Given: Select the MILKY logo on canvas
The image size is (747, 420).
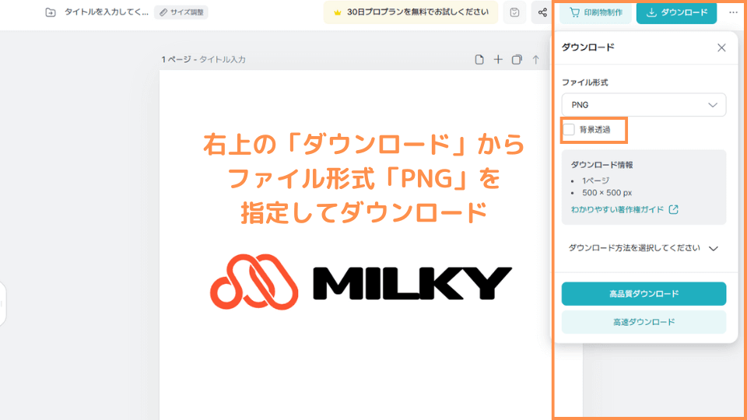Looking at the screenshot, I should tap(361, 282).
